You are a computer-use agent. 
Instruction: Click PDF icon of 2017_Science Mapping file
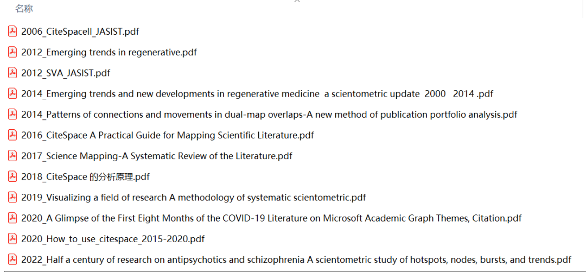click(12, 156)
